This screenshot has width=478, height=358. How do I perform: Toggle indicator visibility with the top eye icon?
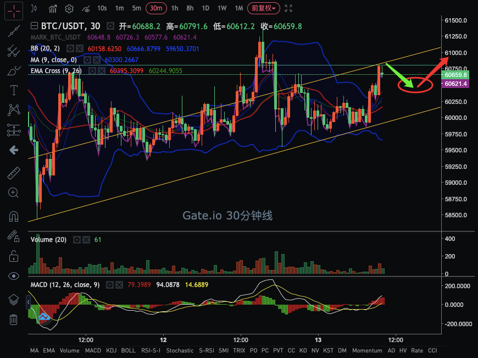click(86, 8)
